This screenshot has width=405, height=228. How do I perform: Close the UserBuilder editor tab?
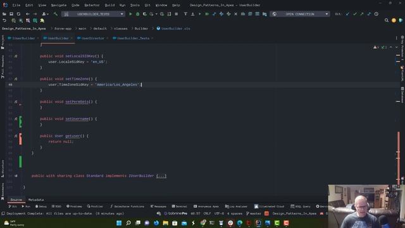tap(72, 38)
